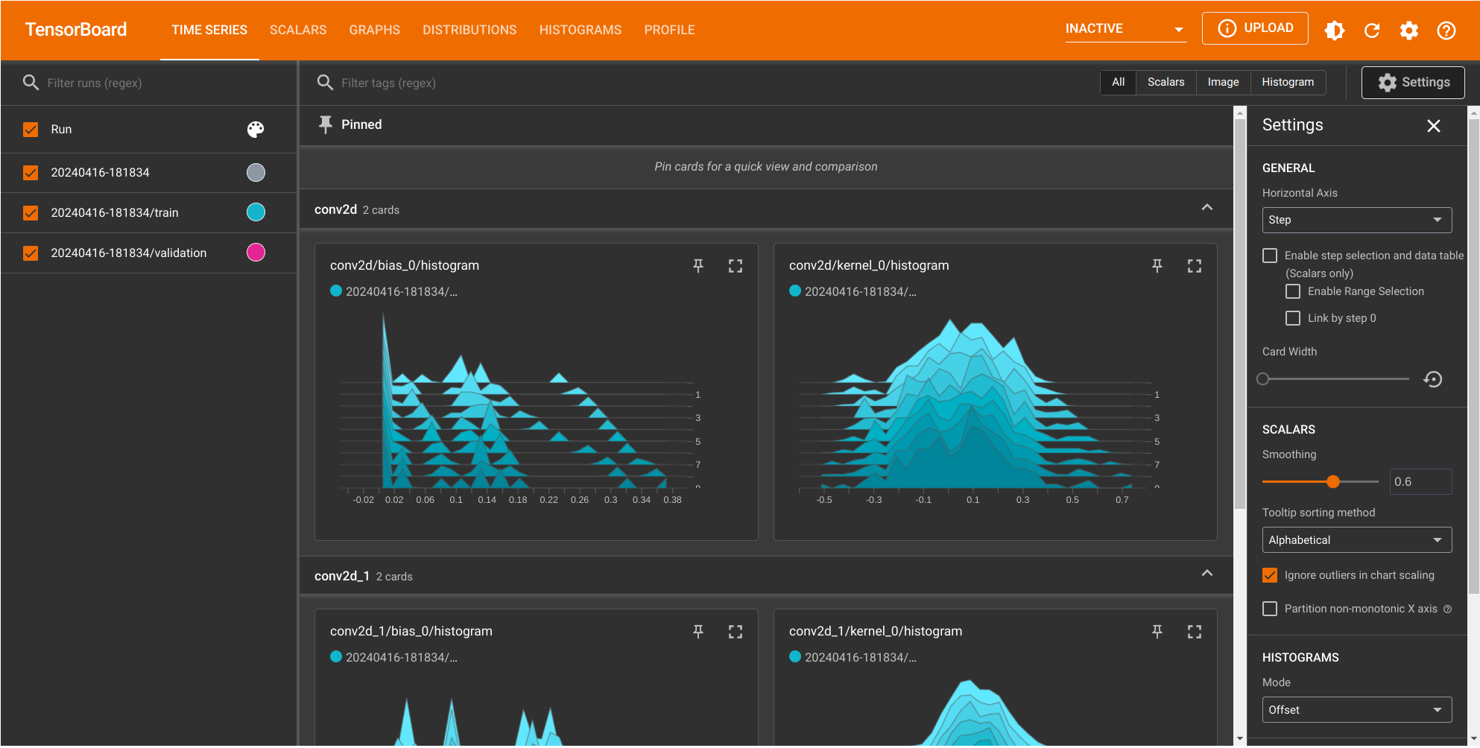Change the grey 20240416-181834 run color
Screen dimensions: 1480x748
(x=256, y=173)
